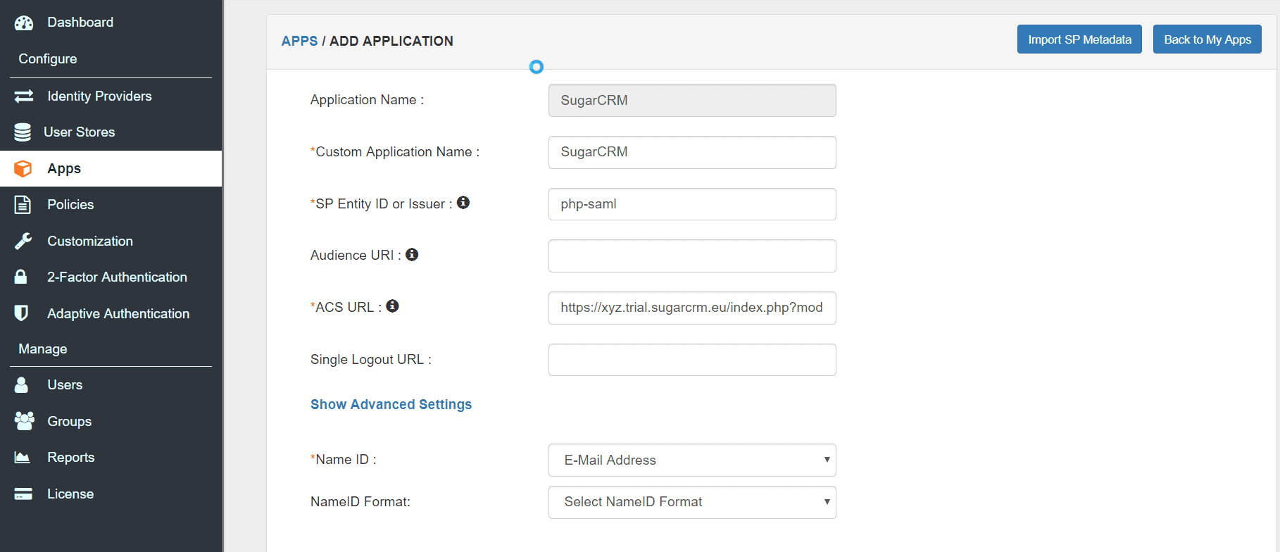Select Apps in the sidebar
This screenshot has height=552, width=1280.
[111, 168]
